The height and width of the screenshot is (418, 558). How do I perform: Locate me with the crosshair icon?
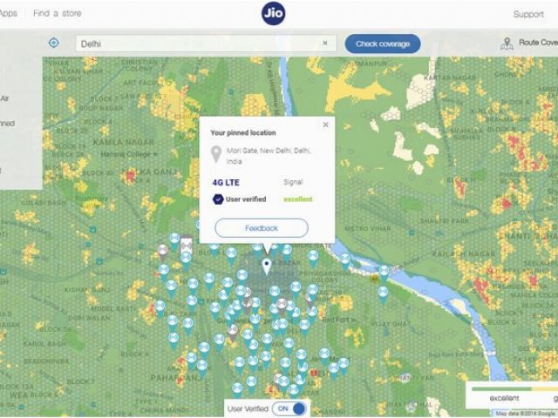coord(54,43)
